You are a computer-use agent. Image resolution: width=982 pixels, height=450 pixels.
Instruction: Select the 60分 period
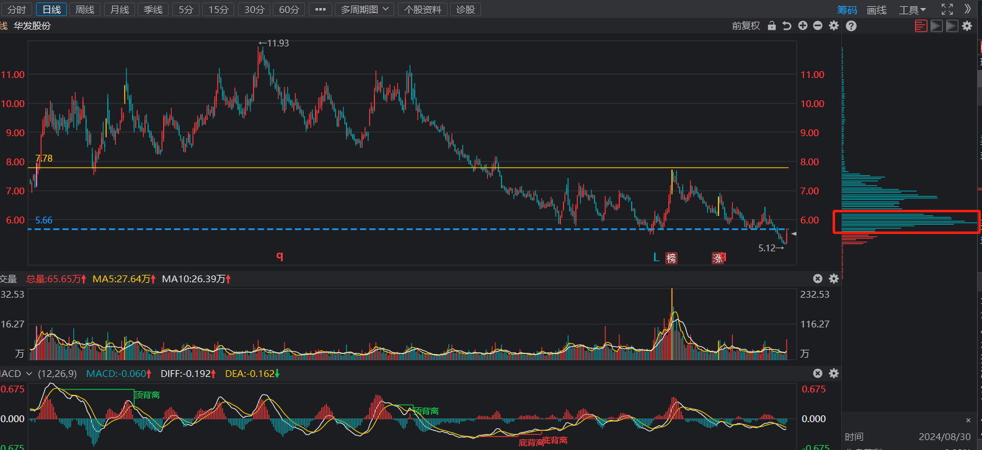(x=289, y=10)
